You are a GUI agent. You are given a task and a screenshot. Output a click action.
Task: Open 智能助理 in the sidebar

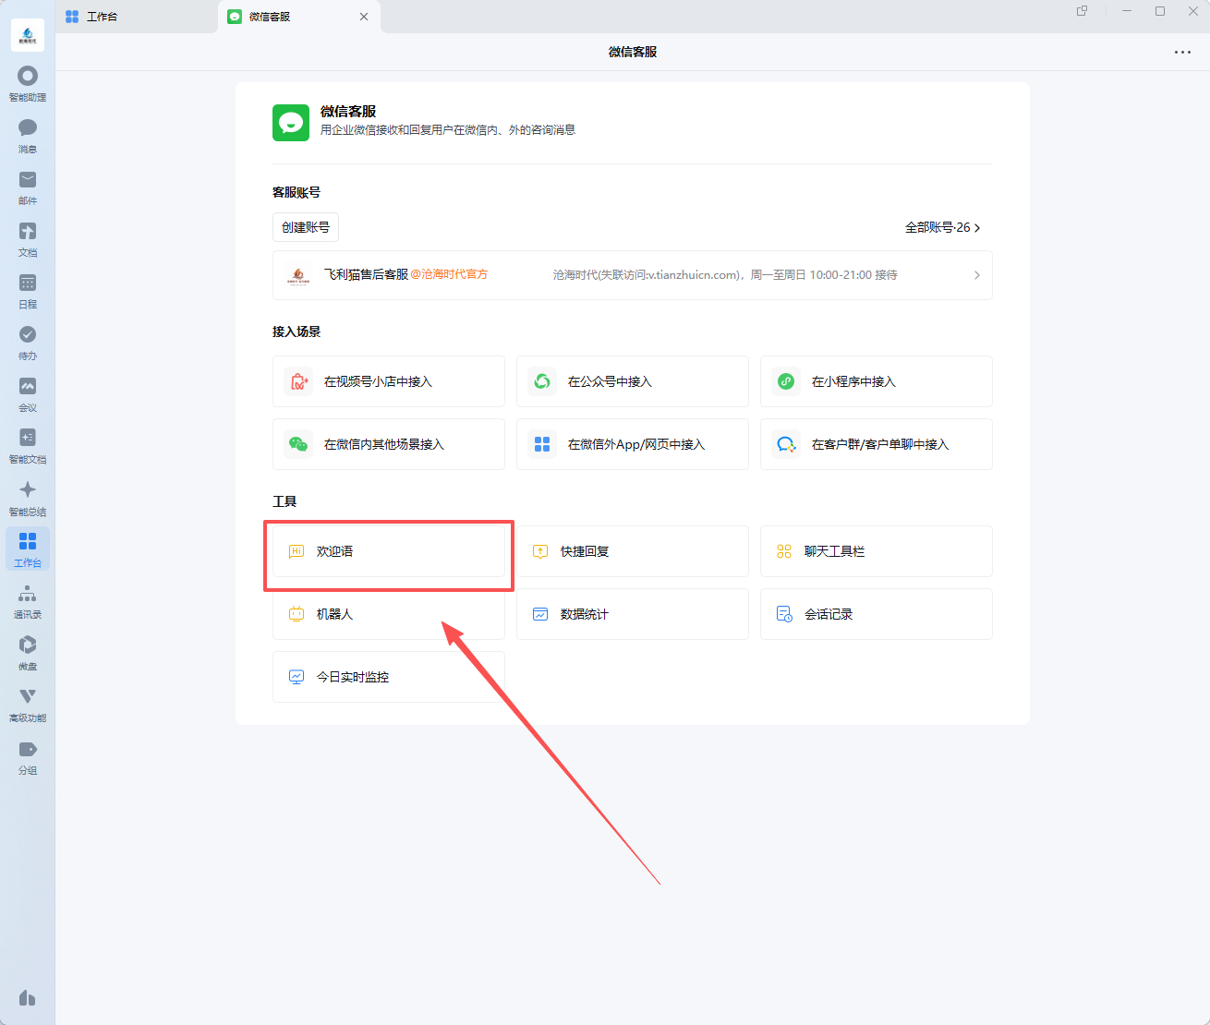click(x=28, y=83)
